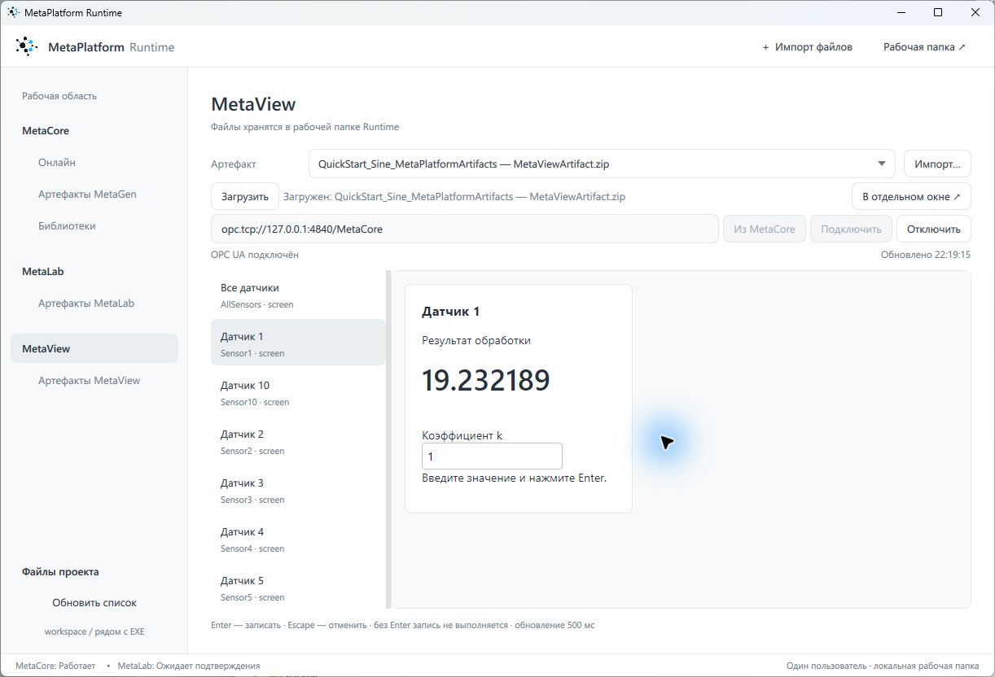This screenshot has width=995, height=677.
Task: Click the title bar app icon
Action: tap(13, 12)
